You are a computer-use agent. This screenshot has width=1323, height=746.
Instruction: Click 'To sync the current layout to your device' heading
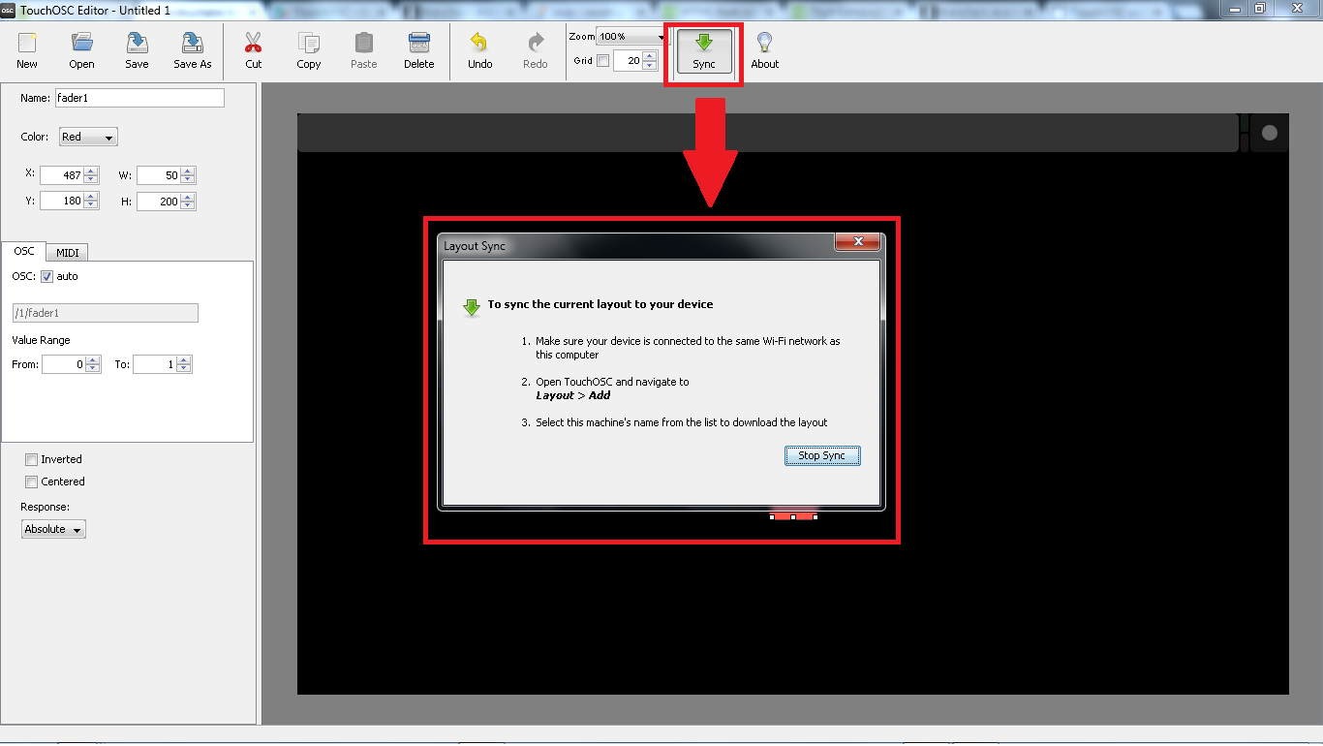coord(600,304)
